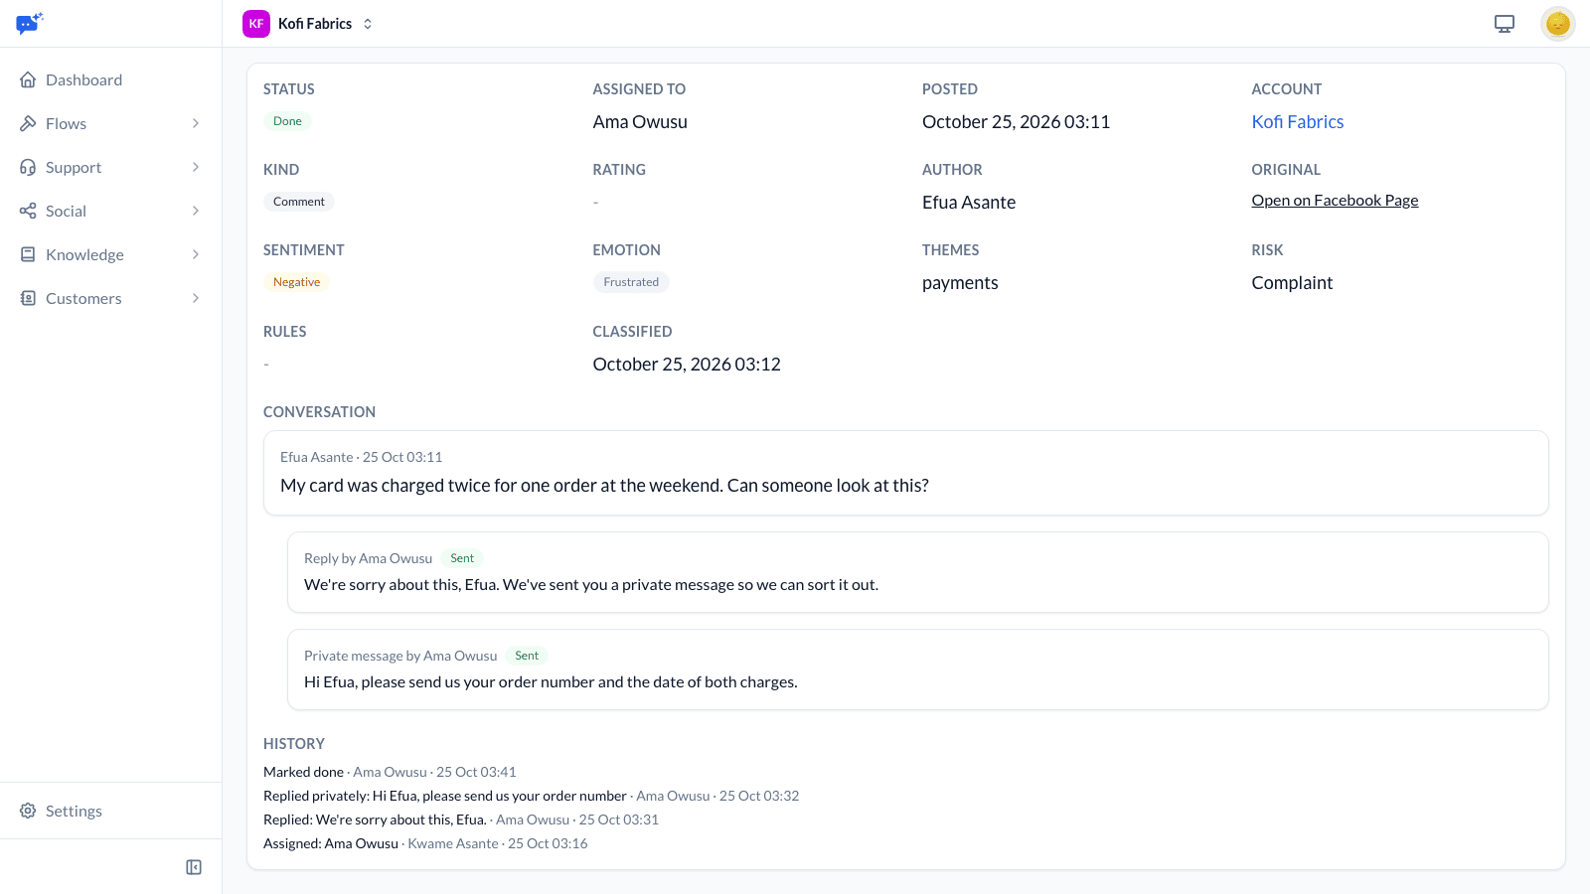Click the KF workspace badge
The height and width of the screenshot is (894, 1590).
(256, 24)
